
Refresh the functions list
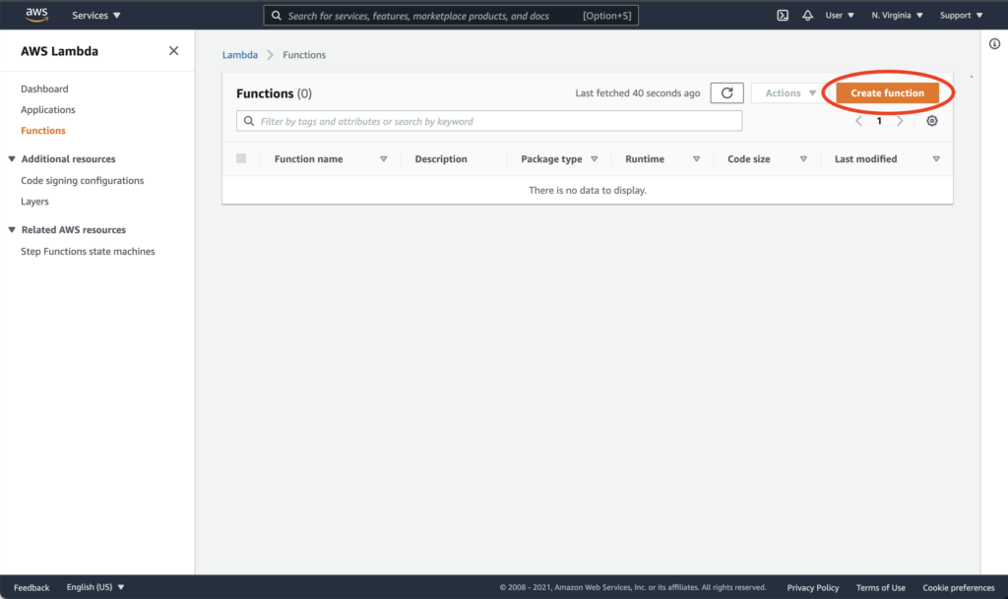tap(727, 93)
